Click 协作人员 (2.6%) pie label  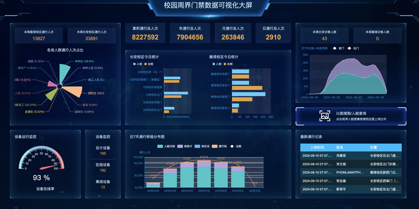[x=93, y=68]
